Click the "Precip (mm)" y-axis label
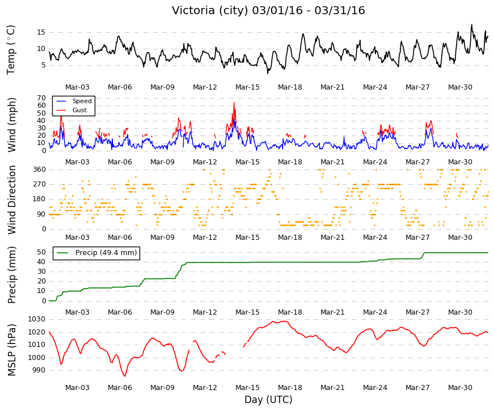This screenshot has height=411, width=494. point(12,275)
